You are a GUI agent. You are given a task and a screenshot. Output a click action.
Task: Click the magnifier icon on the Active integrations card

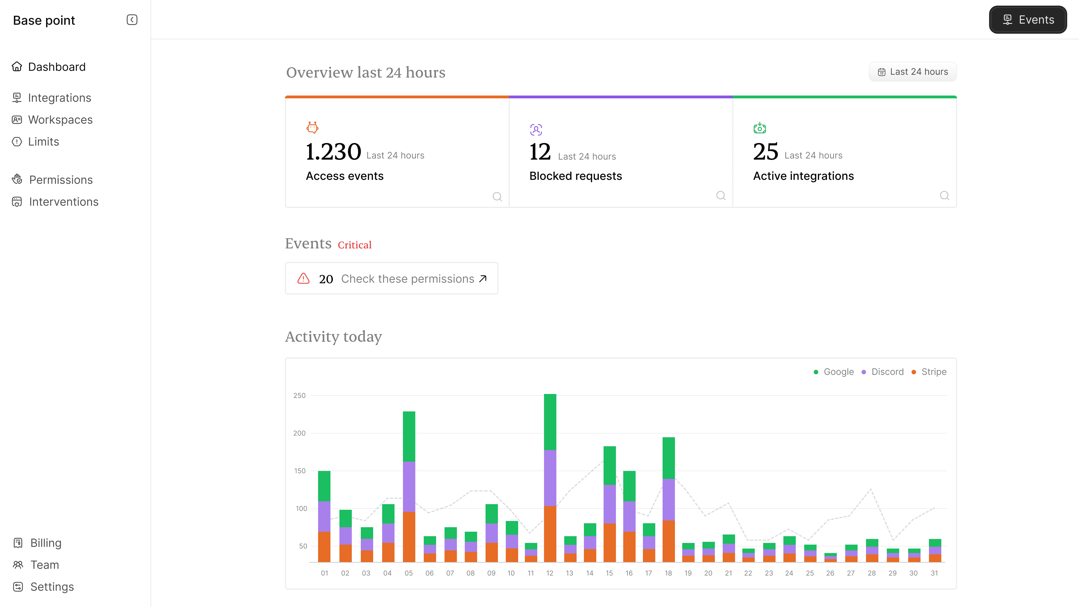[x=944, y=196]
